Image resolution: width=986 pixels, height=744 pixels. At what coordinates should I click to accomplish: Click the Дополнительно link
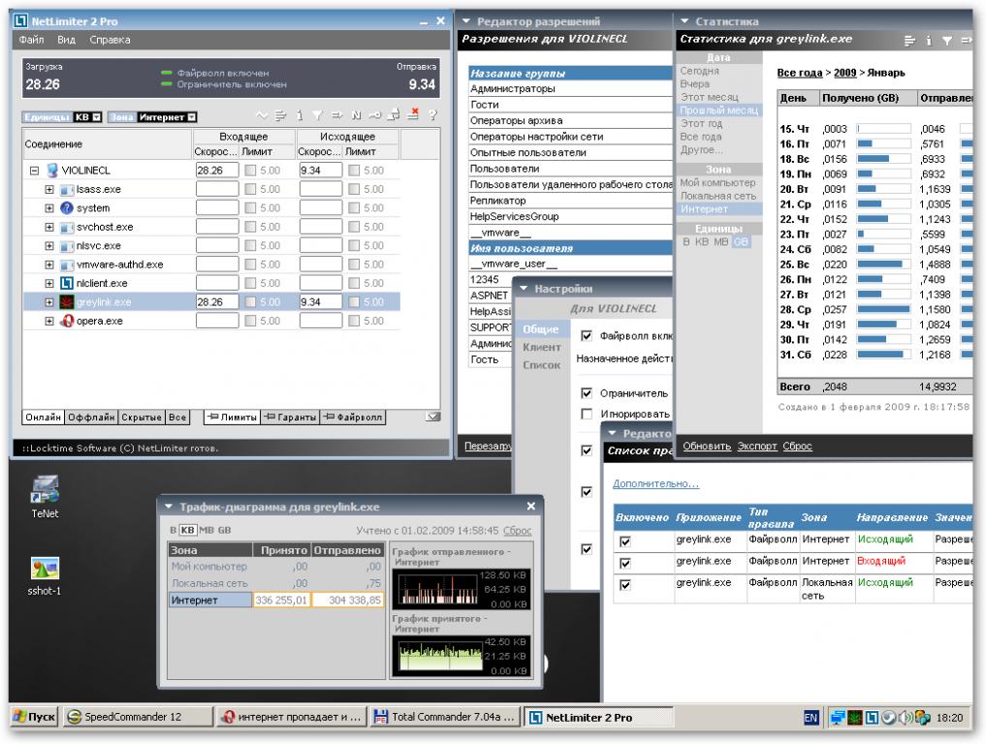tap(655, 483)
